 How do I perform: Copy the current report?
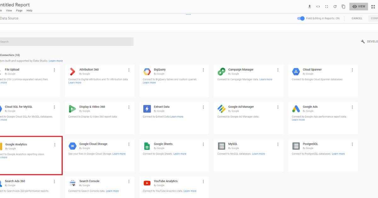click(x=343, y=6)
